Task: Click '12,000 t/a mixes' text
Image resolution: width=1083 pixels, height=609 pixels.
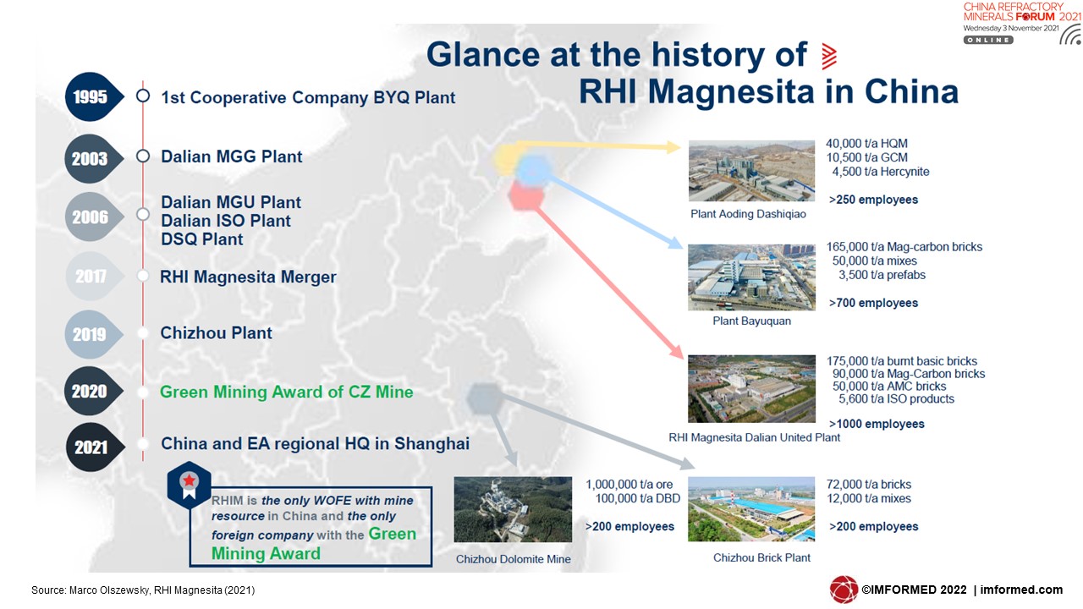Action: click(869, 499)
